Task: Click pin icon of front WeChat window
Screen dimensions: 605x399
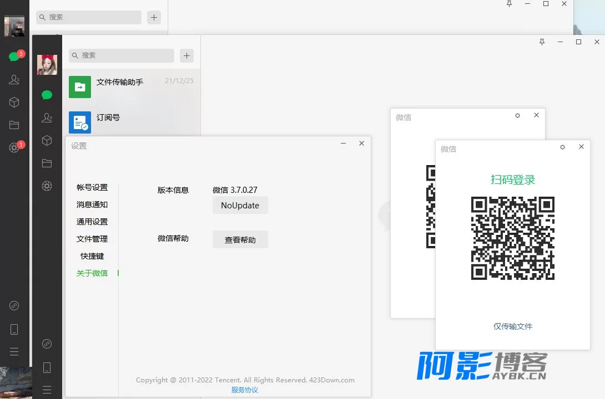Action: [542, 42]
